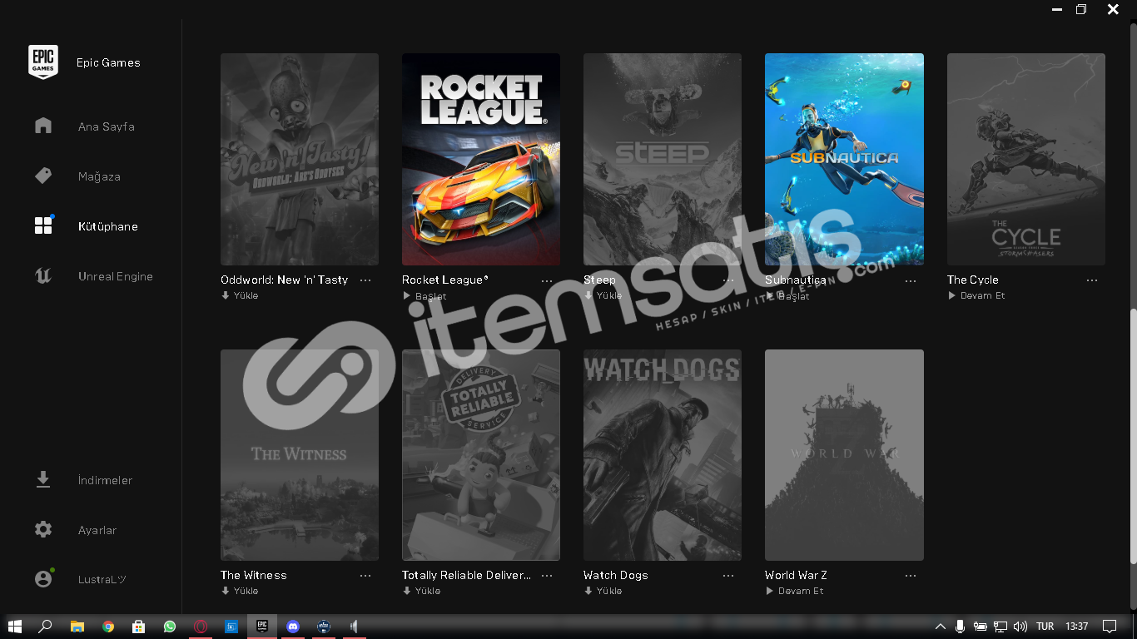The image size is (1137, 639).
Task: Open options menu for The Witness
Action: (x=365, y=576)
